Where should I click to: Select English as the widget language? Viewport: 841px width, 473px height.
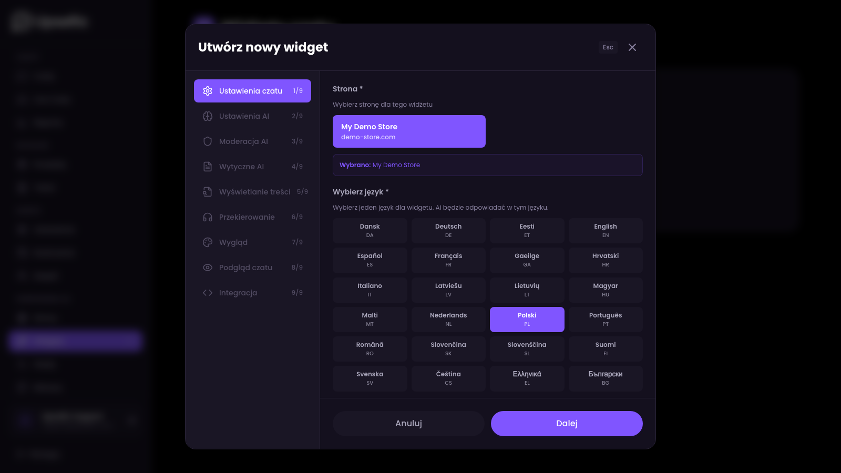click(x=606, y=230)
